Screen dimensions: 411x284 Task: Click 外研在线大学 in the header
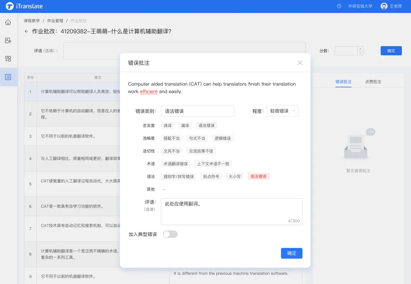pos(360,6)
